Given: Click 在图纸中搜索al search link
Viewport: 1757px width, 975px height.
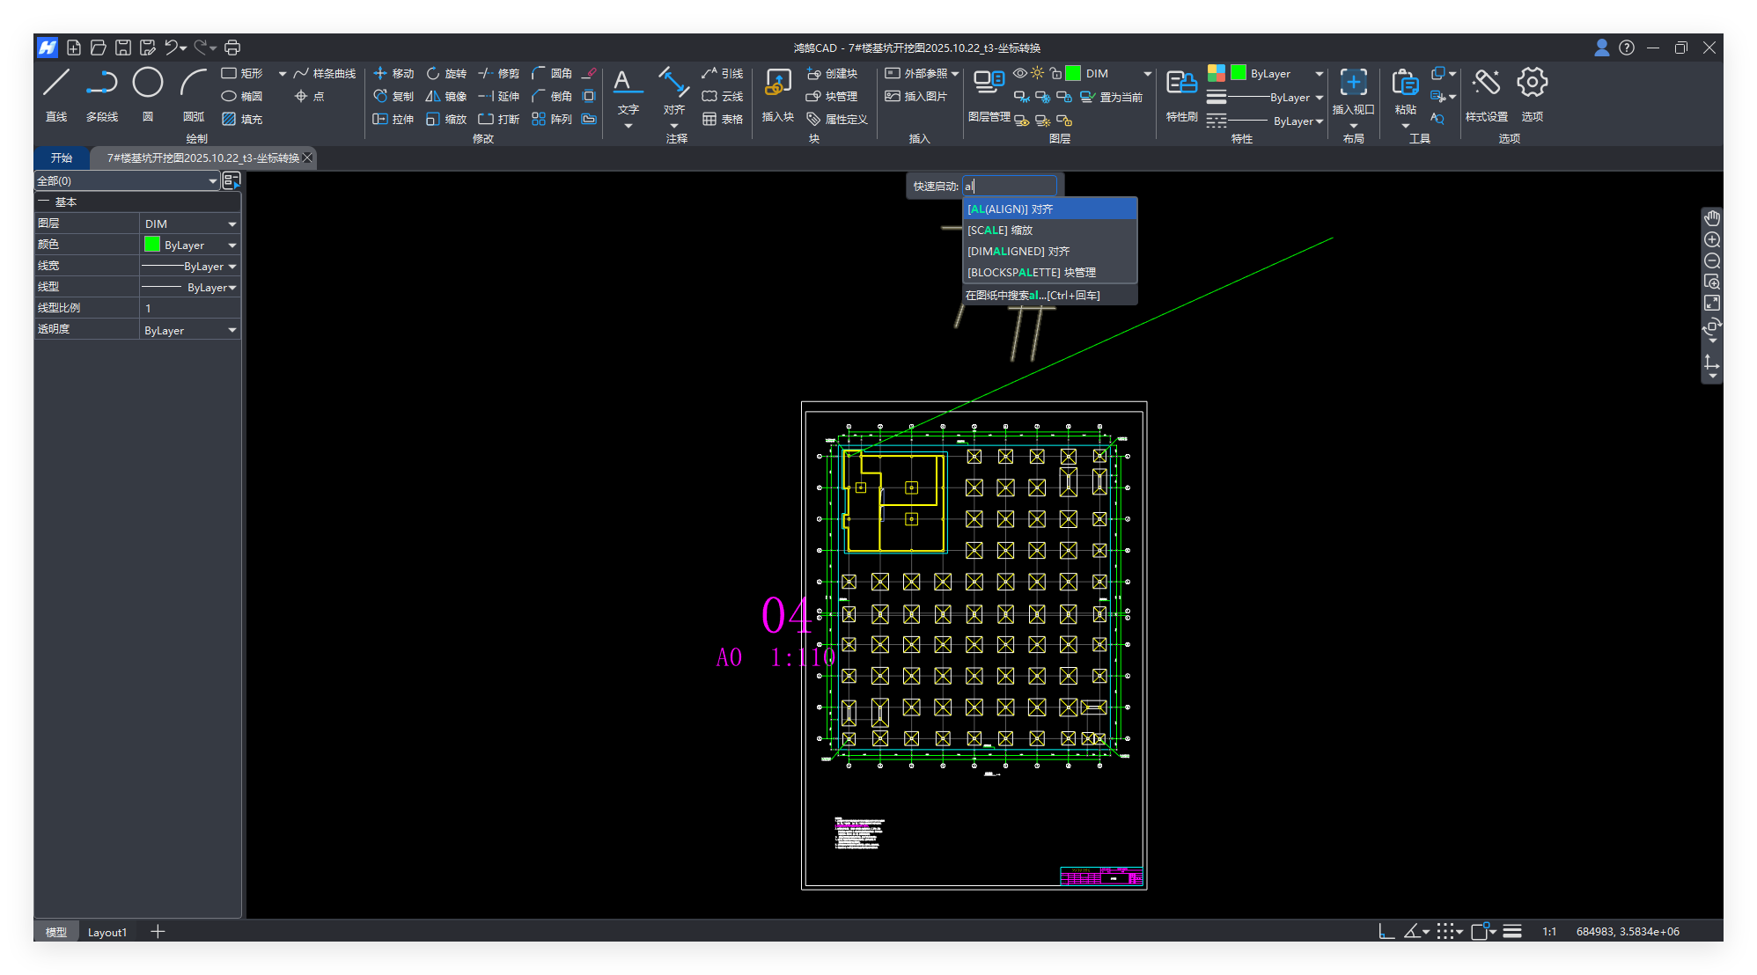Looking at the screenshot, I should coord(1032,296).
